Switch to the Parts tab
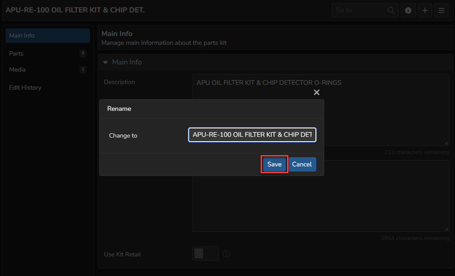Screen dimensions: 455x276 click(16, 53)
